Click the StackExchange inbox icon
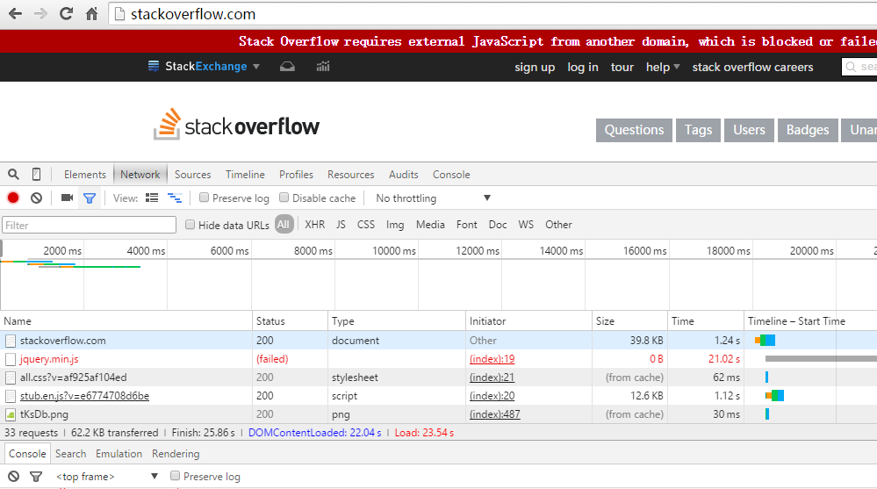Viewport: 877px width, 489px height. coord(287,67)
